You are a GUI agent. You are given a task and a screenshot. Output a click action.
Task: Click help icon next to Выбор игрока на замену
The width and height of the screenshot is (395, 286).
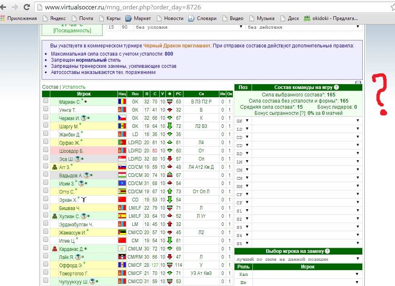click(x=328, y=251)
